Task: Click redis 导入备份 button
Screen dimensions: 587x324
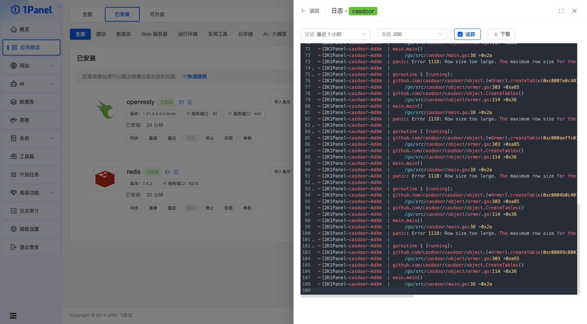Action: coord(282,172)
